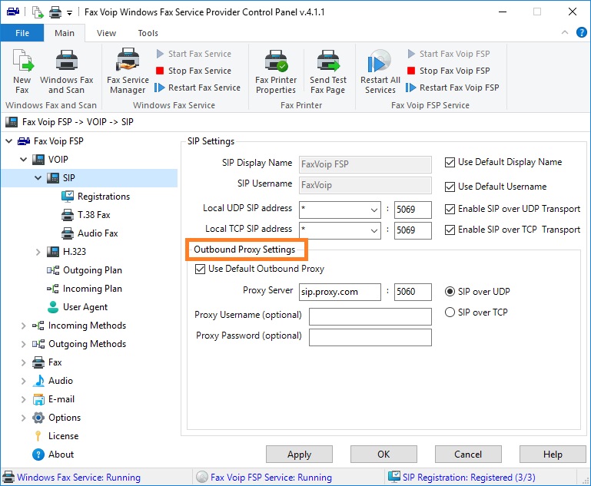Open Fax Printer Properties
591x486 pixels.
point(276,71)
